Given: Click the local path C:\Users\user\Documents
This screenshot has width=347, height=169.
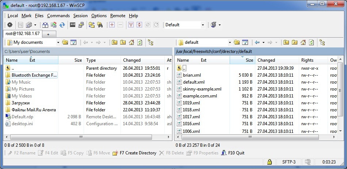Looking at the screenshot, I should click(27, 51).
